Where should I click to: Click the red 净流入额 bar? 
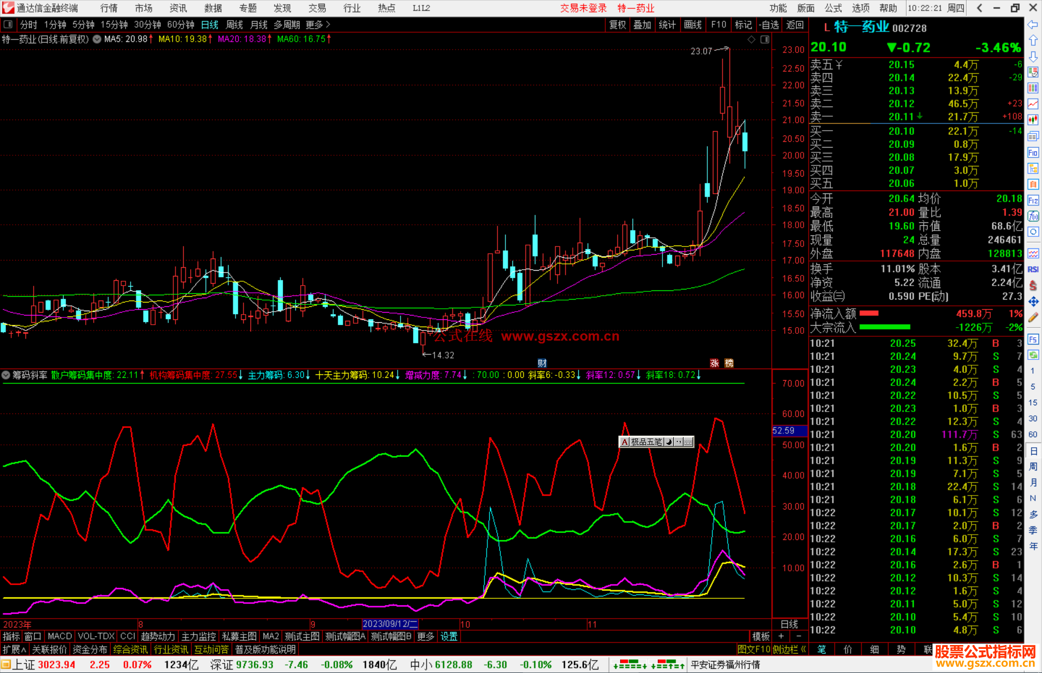(x=869, y=314)
